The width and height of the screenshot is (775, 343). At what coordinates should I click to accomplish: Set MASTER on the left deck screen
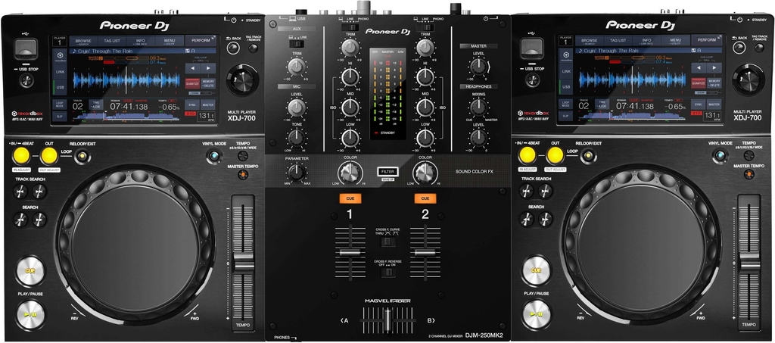tap(208, 104)
